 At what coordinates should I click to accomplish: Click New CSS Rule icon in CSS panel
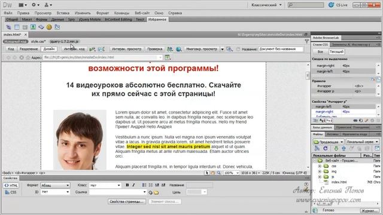361,121
